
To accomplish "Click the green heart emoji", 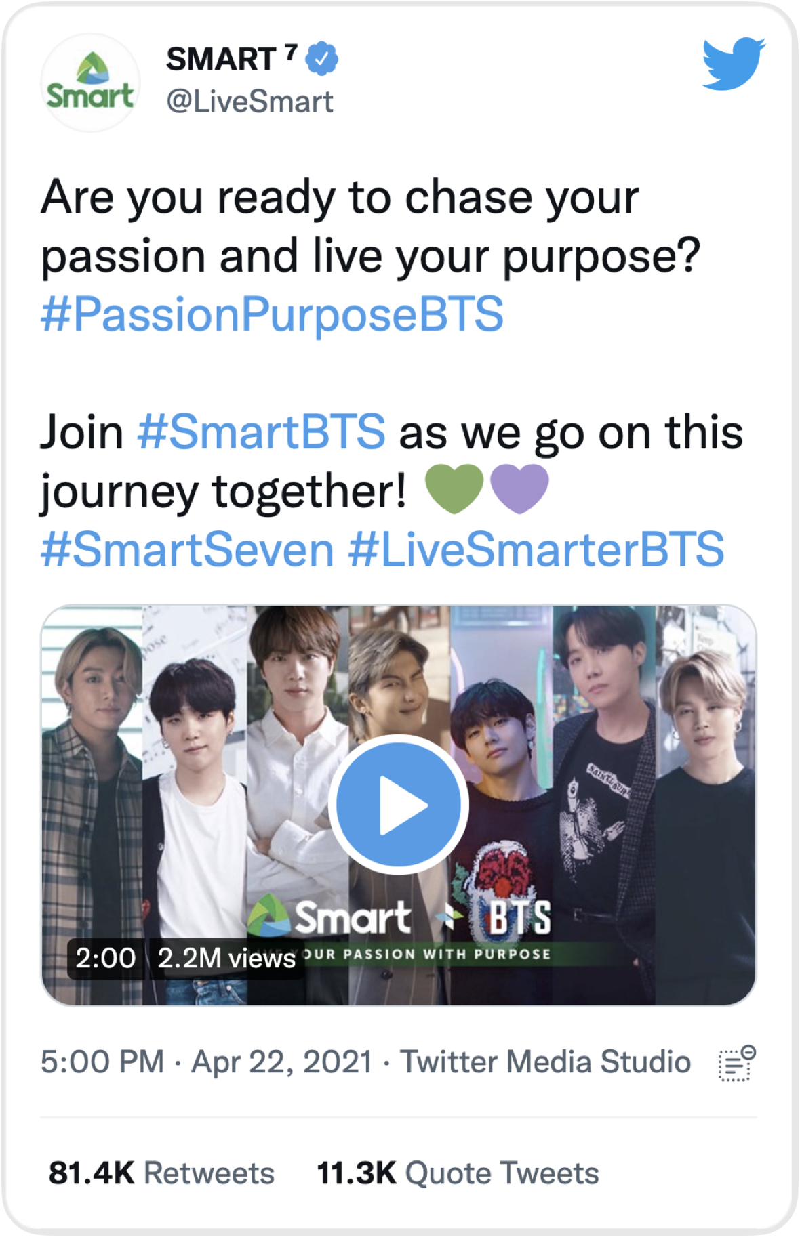I will [454, 488].
